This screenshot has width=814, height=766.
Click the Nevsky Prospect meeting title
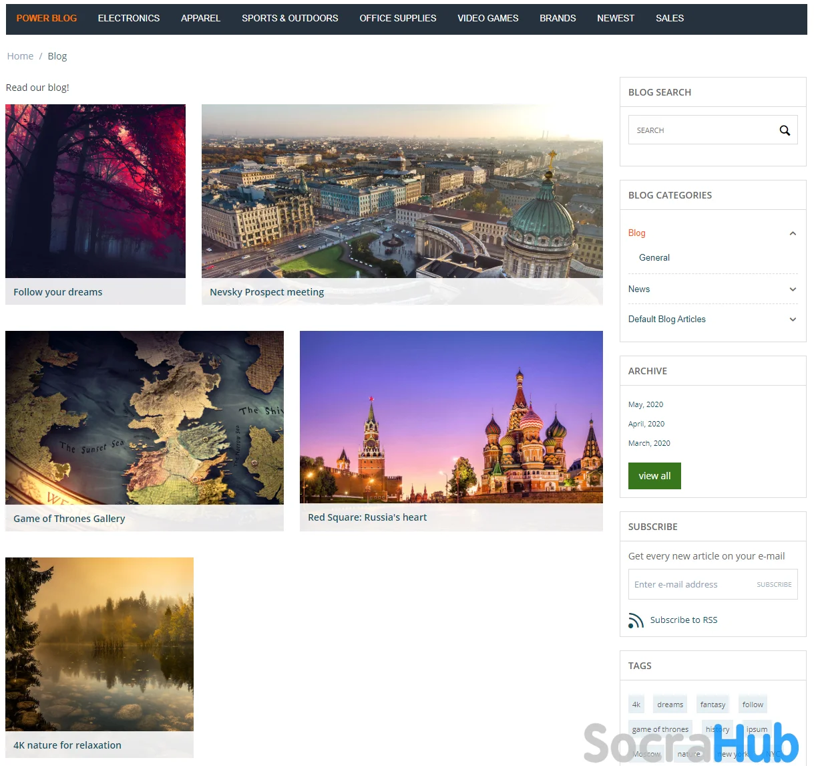267,292
